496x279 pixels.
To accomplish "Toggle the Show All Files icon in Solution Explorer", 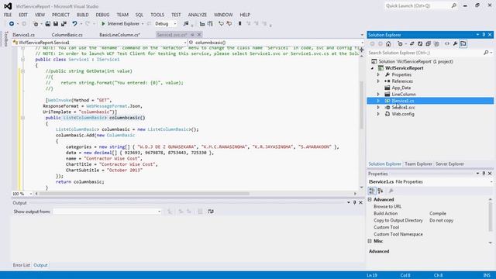I will [x=436, y=44].
